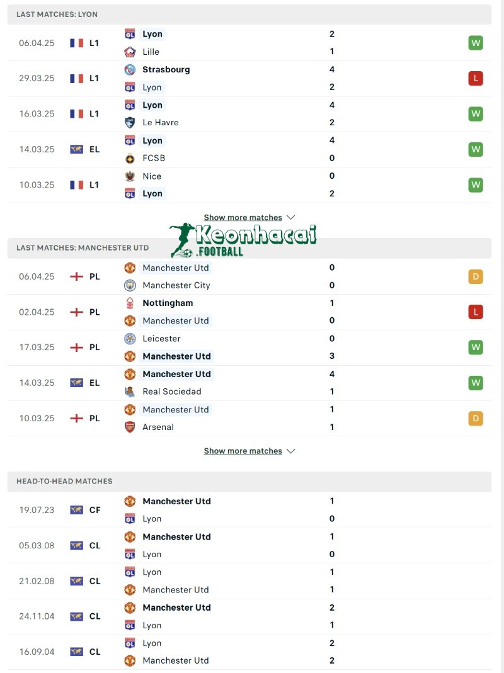This screenshot has width=504, height=673.
Task: Expand Manchester Utd's Show more matches chevron
Action: pos(290,451)
